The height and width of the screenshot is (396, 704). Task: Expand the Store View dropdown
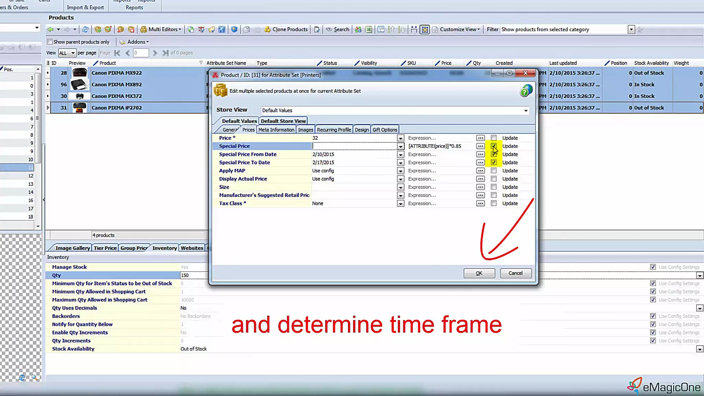[x=526, y=110]
